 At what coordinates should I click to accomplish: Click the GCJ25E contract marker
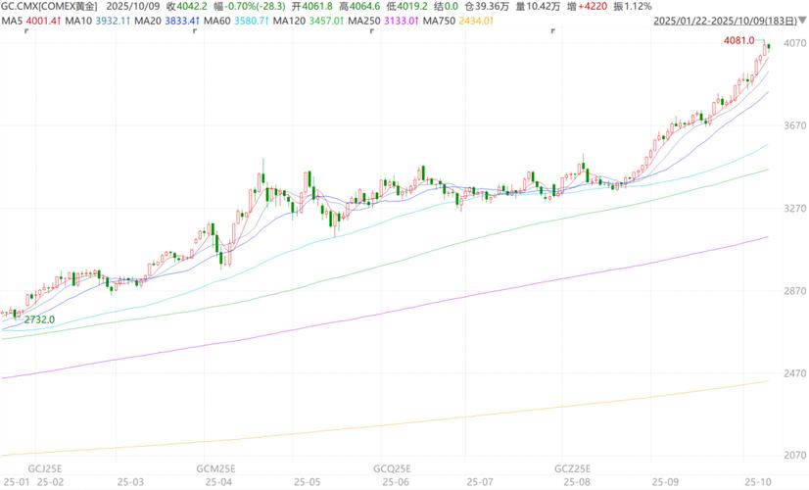click(x=46, y=468)
